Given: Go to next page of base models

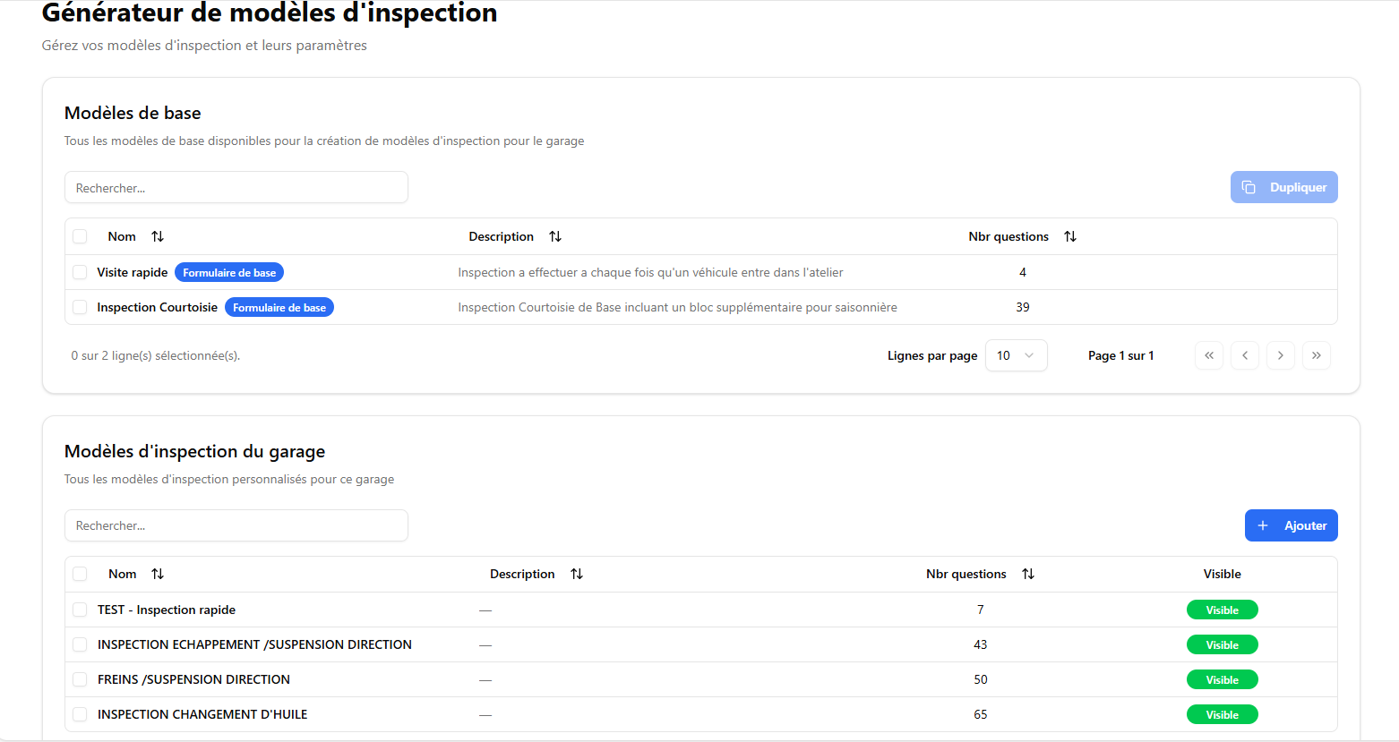Looking at the screenshot, I should (x=1280, y=355).
